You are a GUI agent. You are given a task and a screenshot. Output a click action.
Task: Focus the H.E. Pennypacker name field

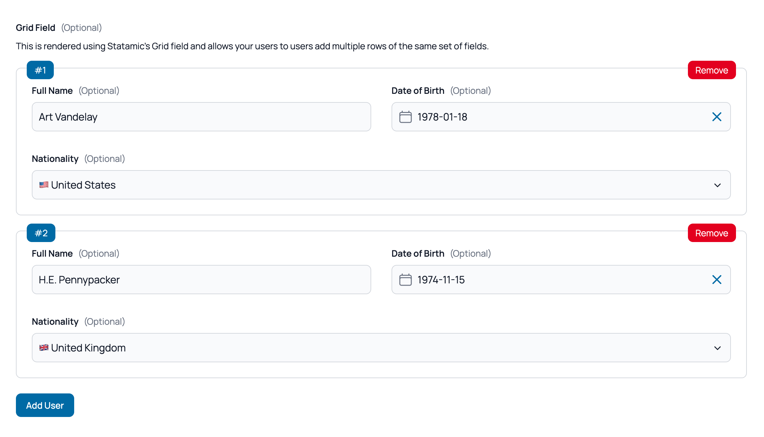(x=201, y=280)
